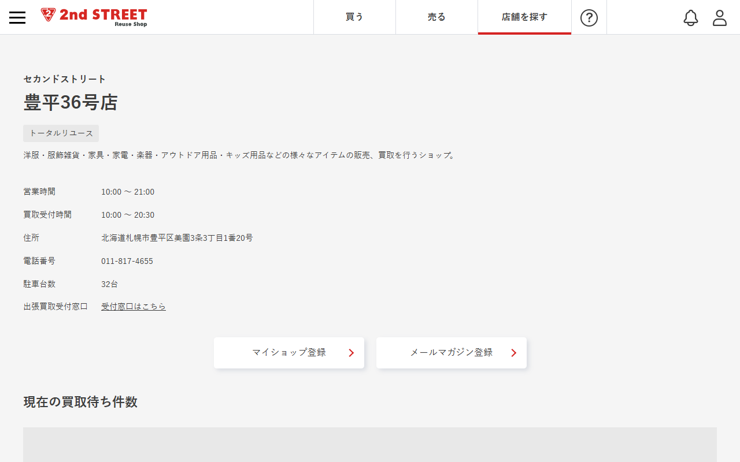Select the 店舗を探す tab
The width and height of the screenshot is (740, 462).
tap(524, 17)
